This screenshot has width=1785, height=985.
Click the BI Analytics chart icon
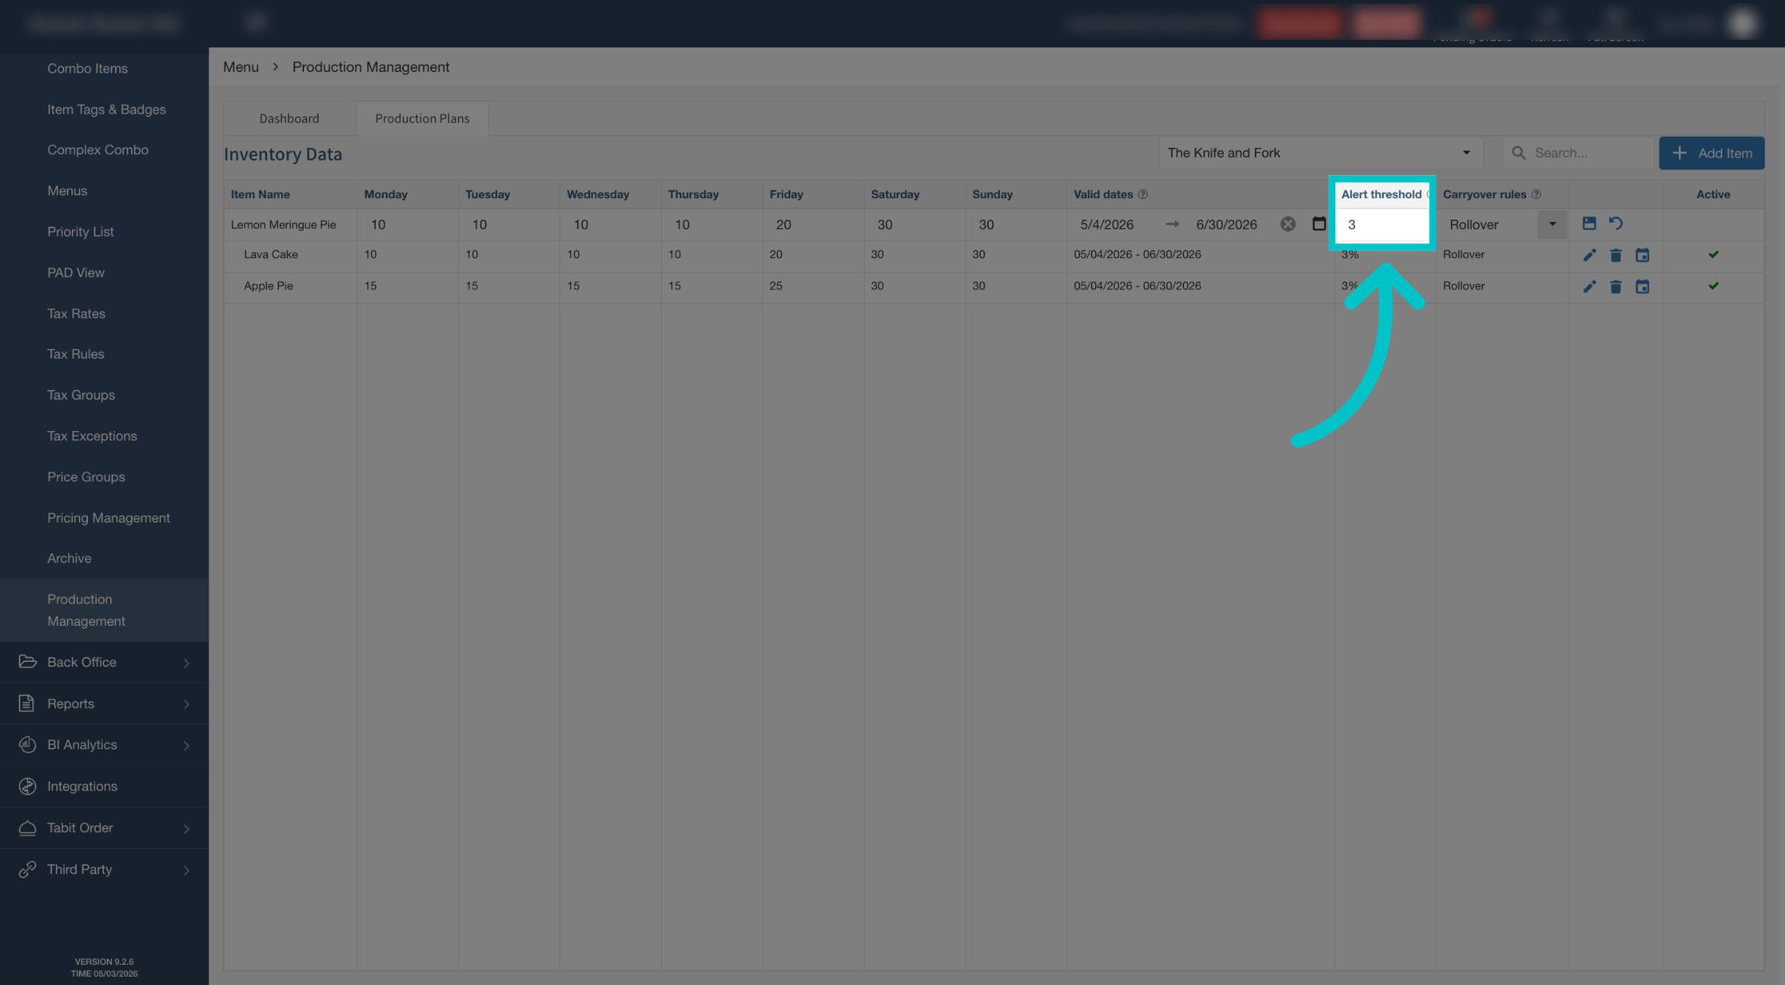point(27,744)
